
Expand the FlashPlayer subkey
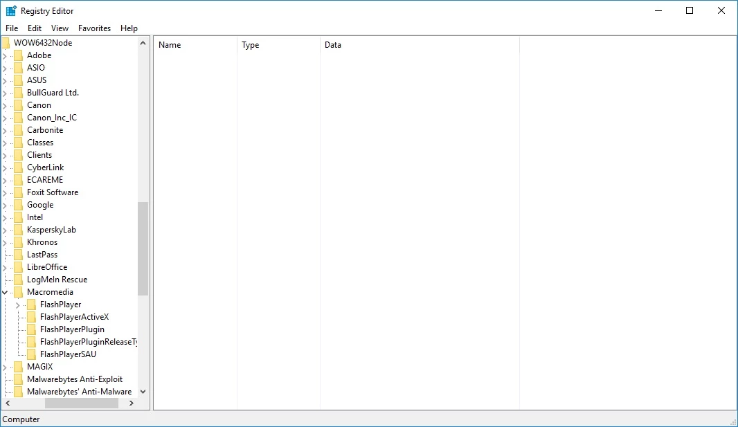coord(18,305)
